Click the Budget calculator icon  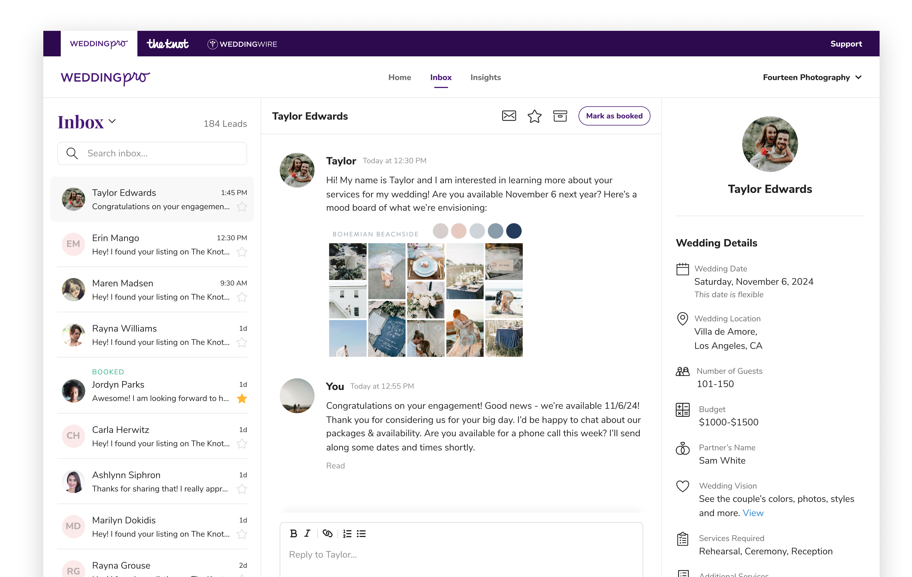pyautogui.click(x=683, y=410)
